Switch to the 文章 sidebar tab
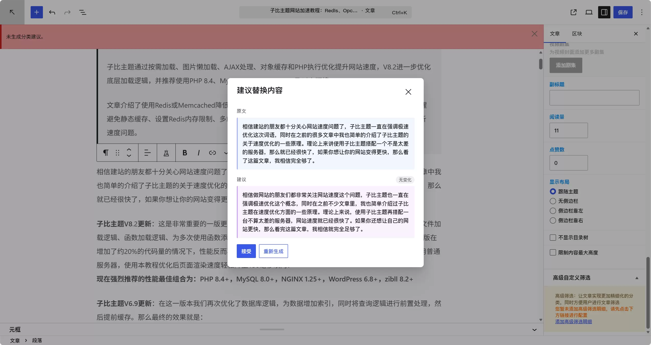The image size is (651, 345). pos(555,34)
